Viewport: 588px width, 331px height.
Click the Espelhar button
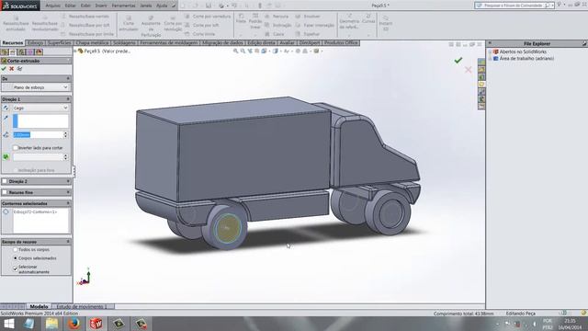point(307,34)
